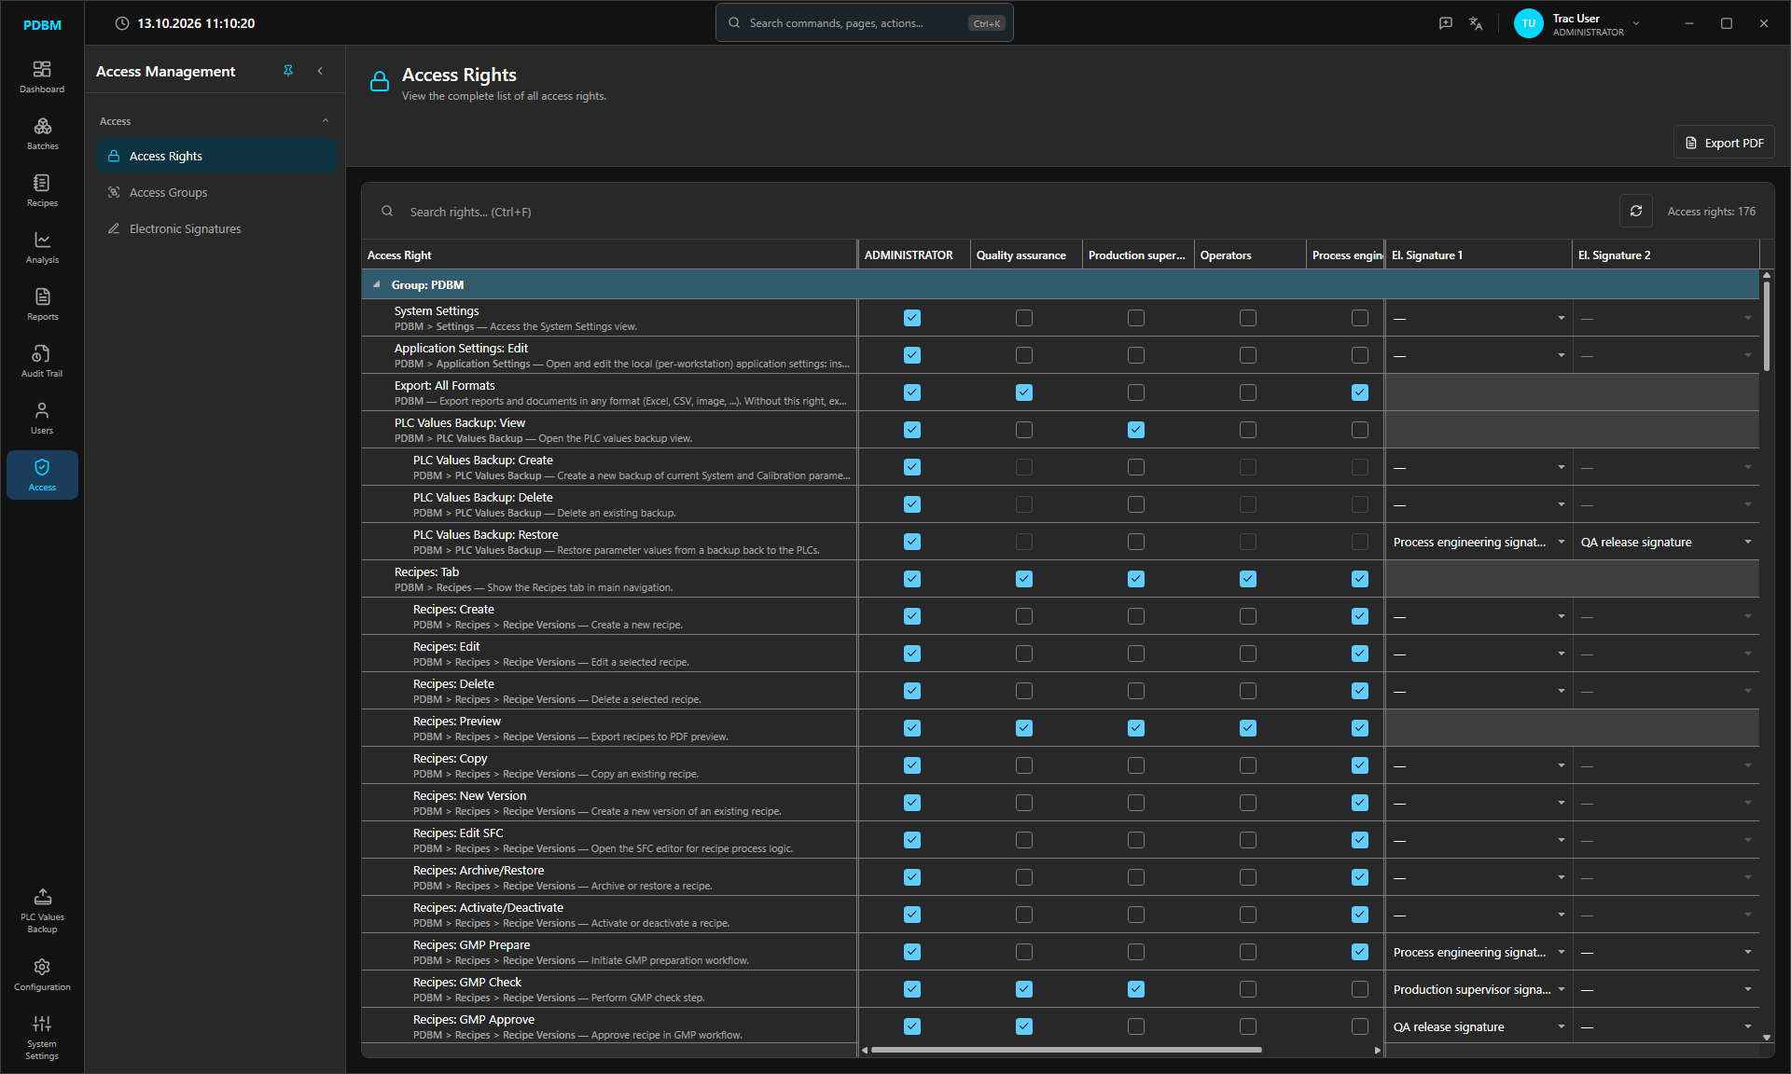Uncheck ADMINISTRATOR for Application Settings: Edit

point(912,355)
